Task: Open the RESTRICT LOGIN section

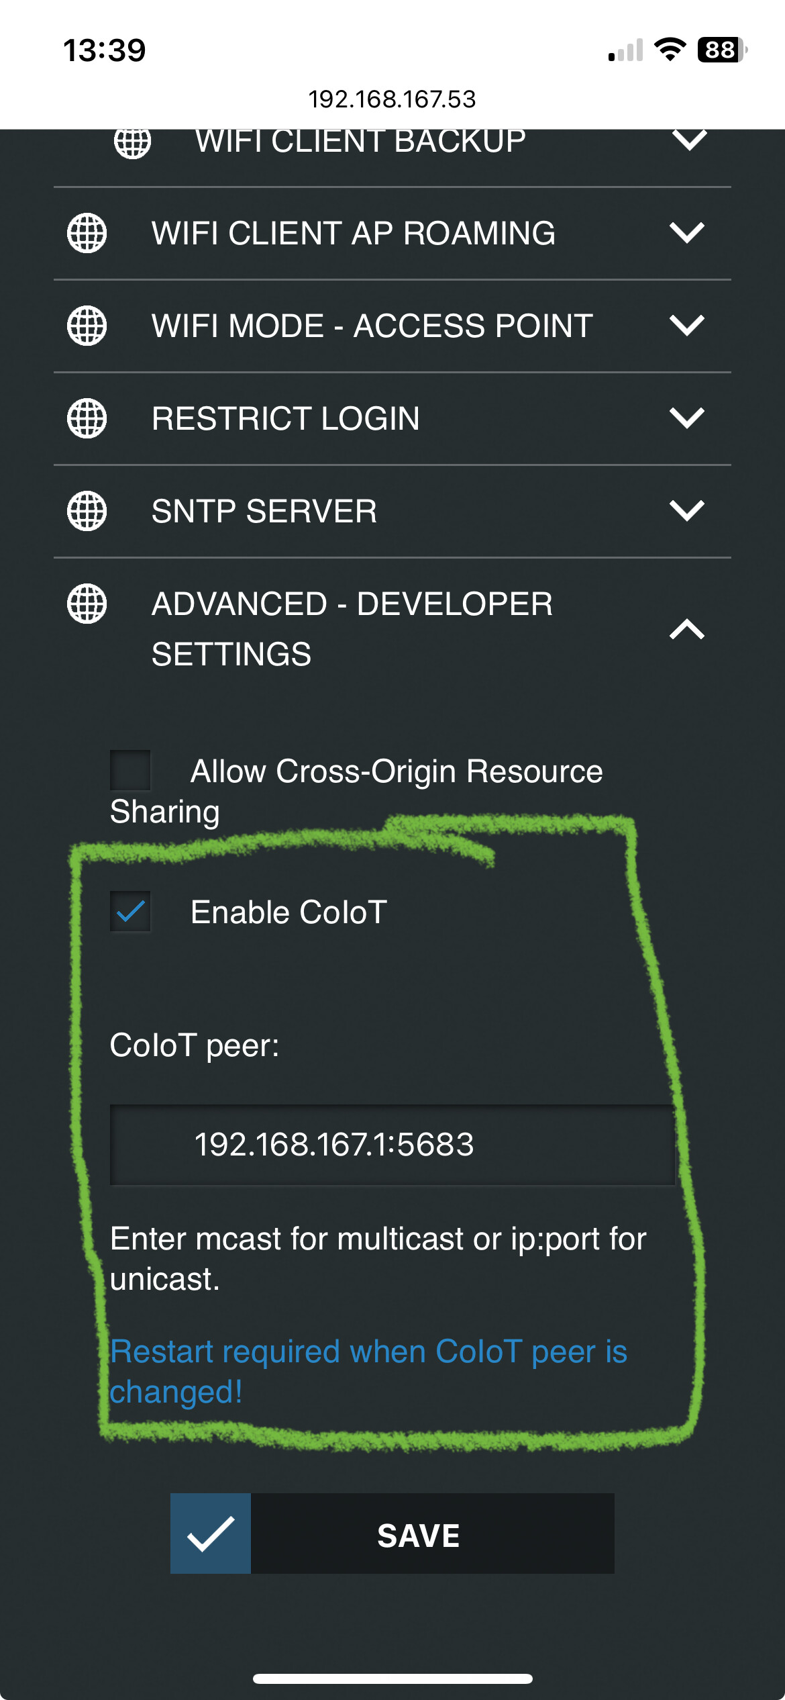Action: click(392, 418)
